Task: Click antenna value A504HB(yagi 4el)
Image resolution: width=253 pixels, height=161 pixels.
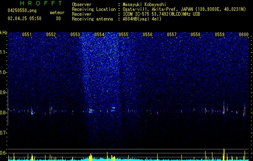Action: (x=142, y=19)
